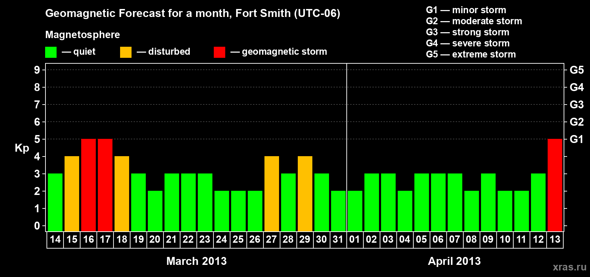Click date label 26 on the axis
This screenshot has height=277, width=590.
click(x=255, y=240)
